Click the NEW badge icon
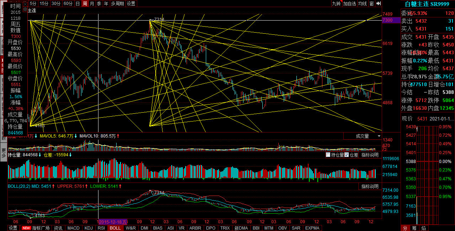Image resolution: width=455 pixels, height=231 pixels. point(26,228)
